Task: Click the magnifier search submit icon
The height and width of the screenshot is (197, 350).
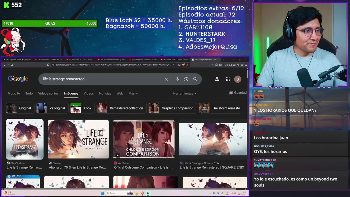Action: tap(195, 79)
